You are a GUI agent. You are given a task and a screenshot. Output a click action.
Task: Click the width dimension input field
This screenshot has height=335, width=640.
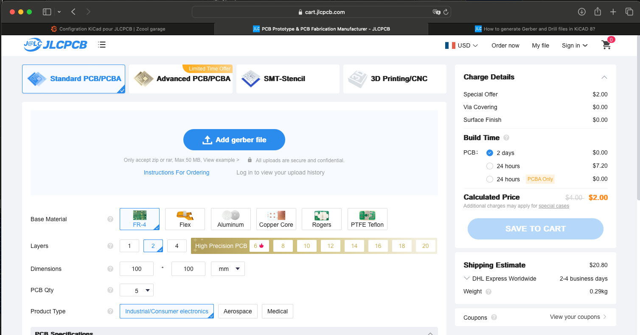[x=137, y=269]
